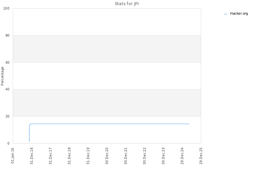Image resolution: width=255 pixels, height=191 pixels.
Task: Select the 31.Dec.18 x-axis label
Action: click(x=69, y=156)
